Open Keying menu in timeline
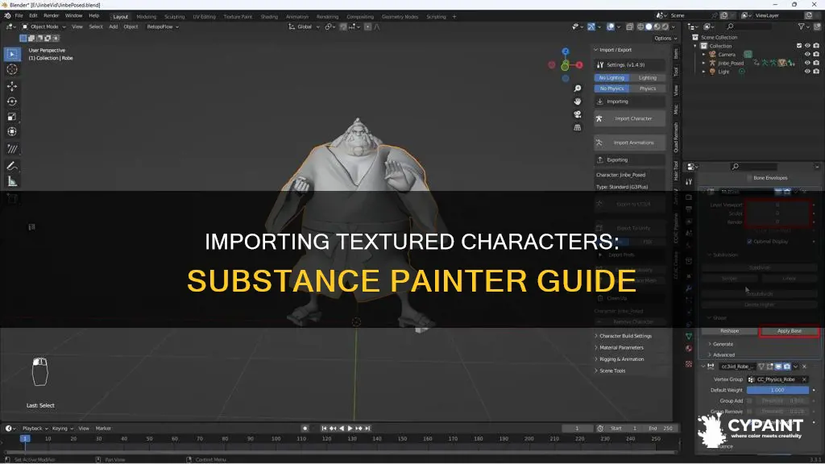 [x=63, y=429]
